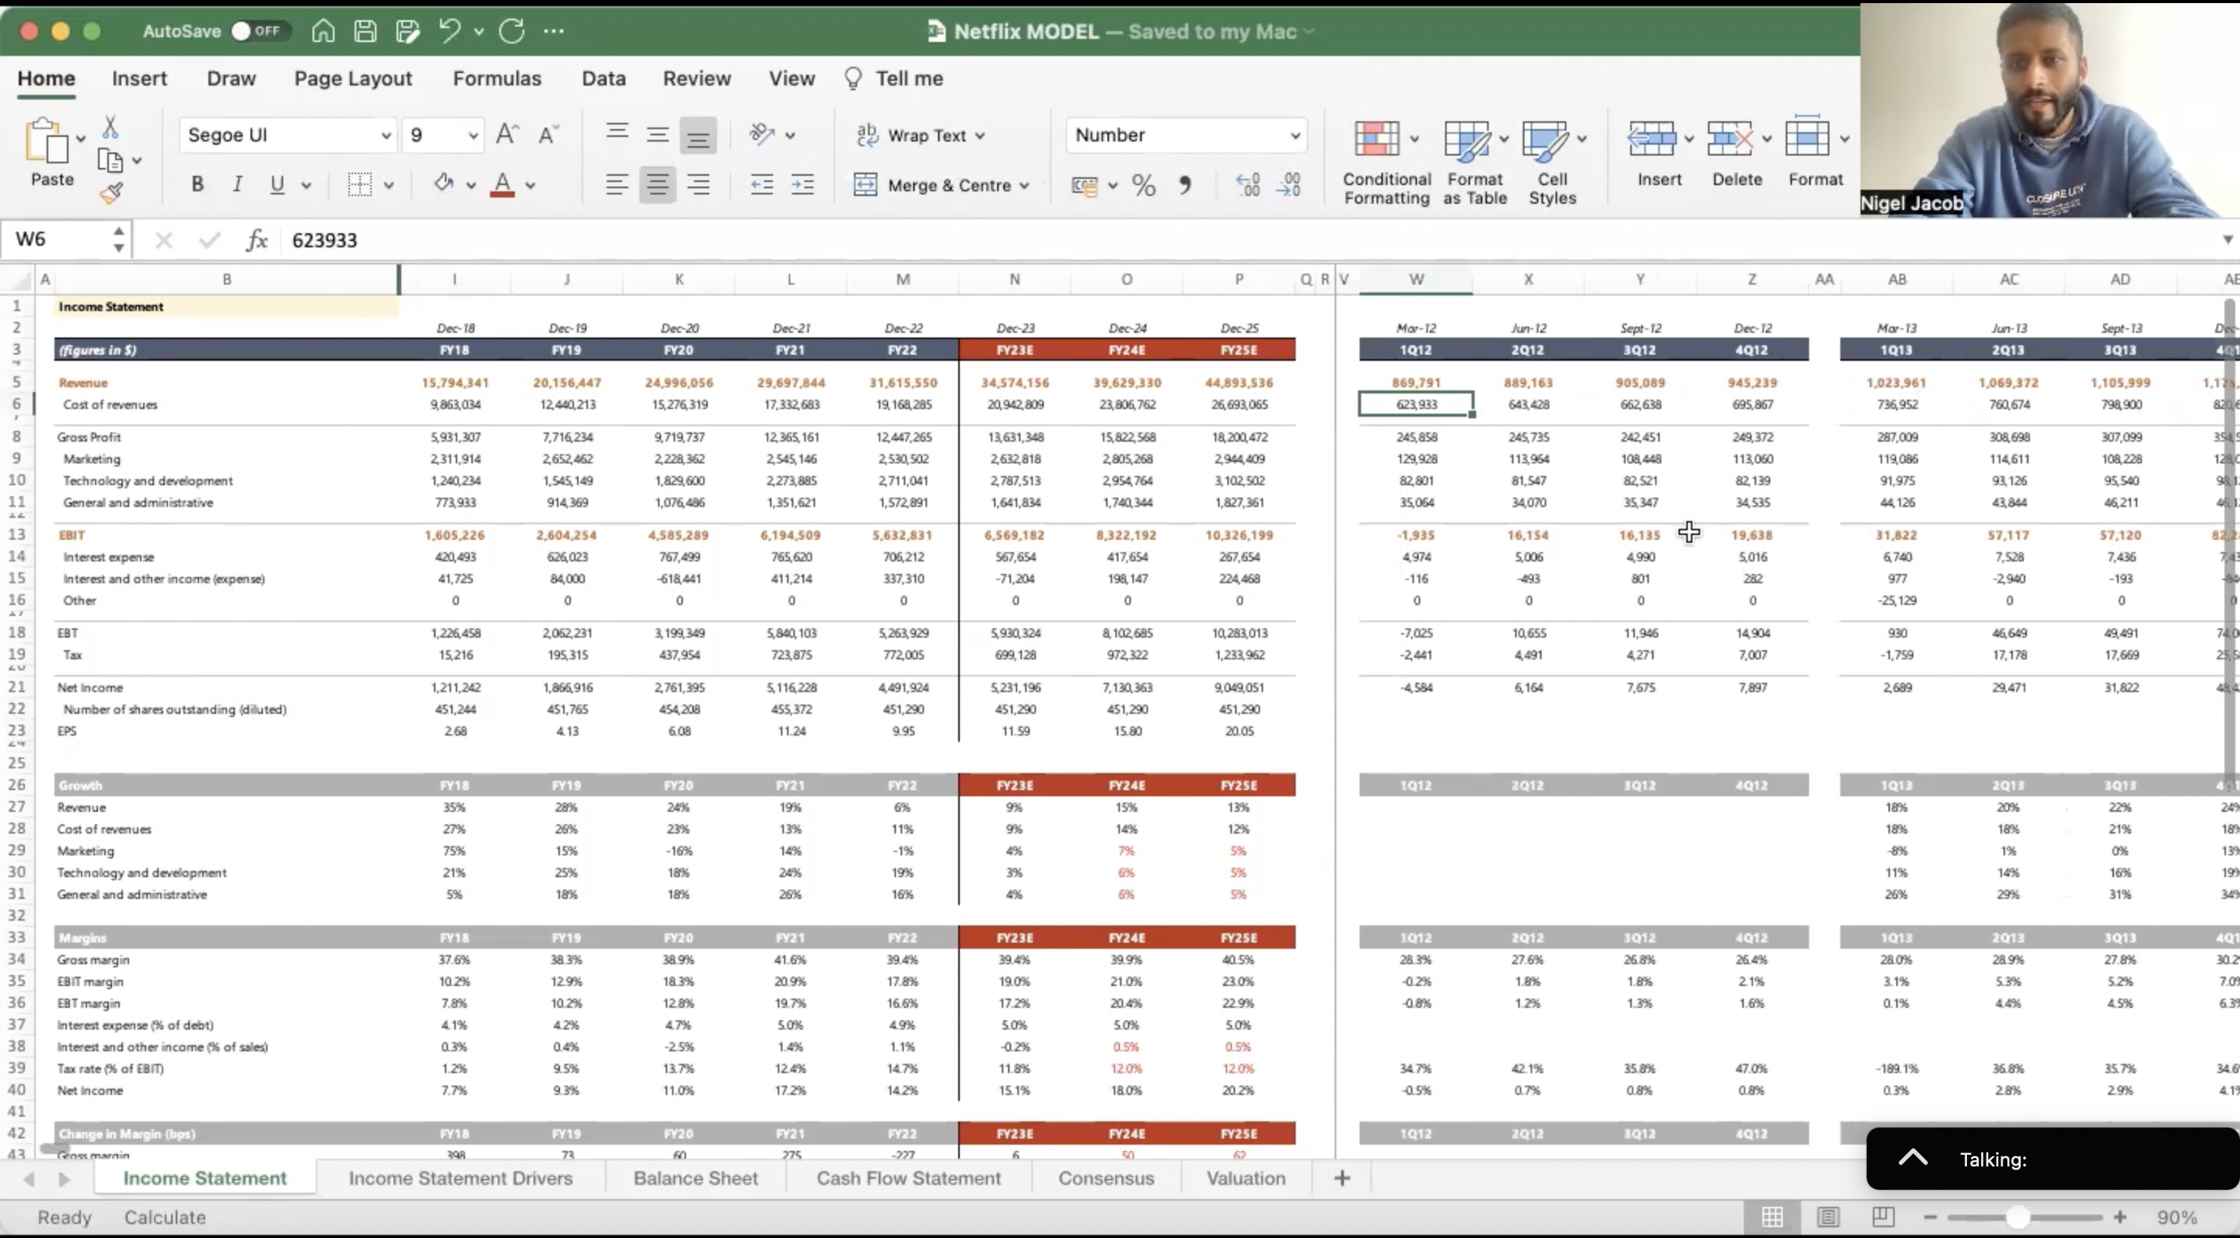Open the Paste options dropdown arrow
This screenshot has height=1238, width=2240.
click(x=81, y=139)
